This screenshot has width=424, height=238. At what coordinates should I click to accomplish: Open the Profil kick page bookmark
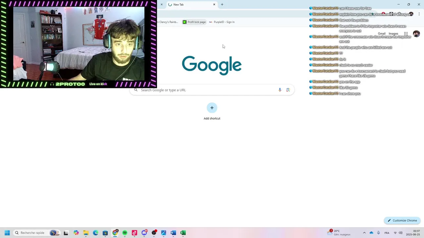[194, 22]
